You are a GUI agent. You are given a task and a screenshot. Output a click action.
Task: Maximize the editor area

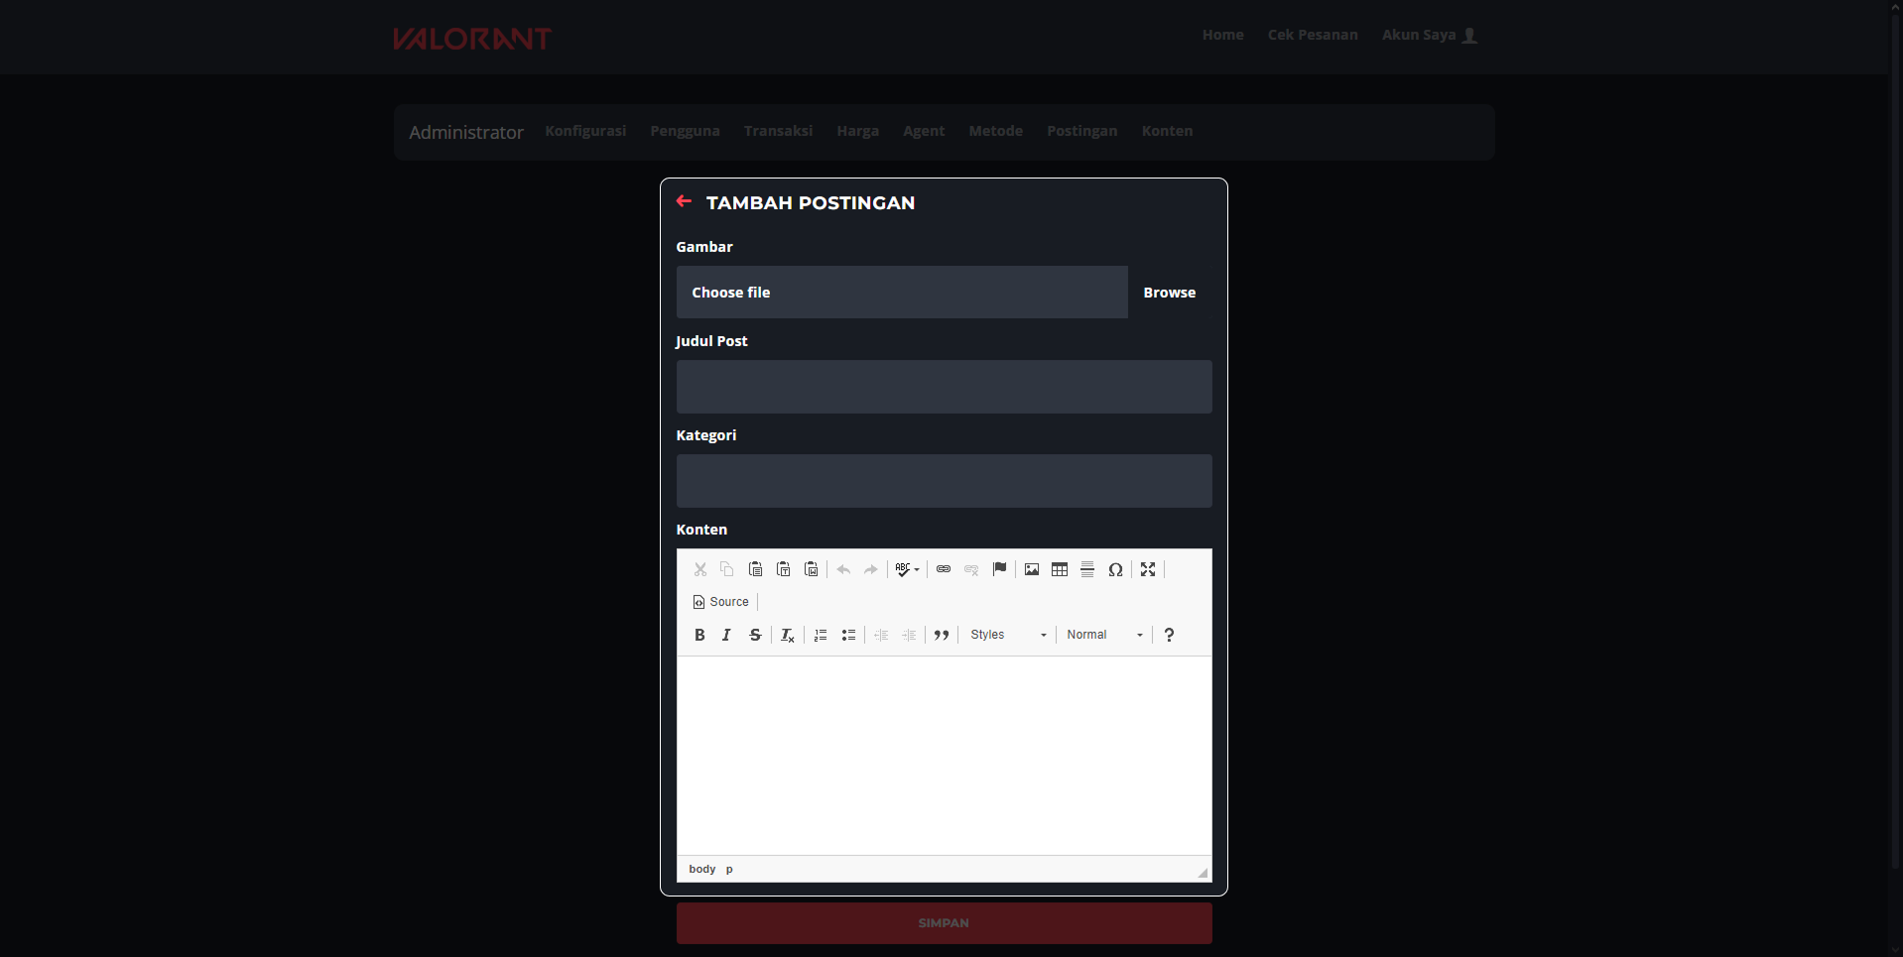pyautogui.click(x=1148, y=569)
